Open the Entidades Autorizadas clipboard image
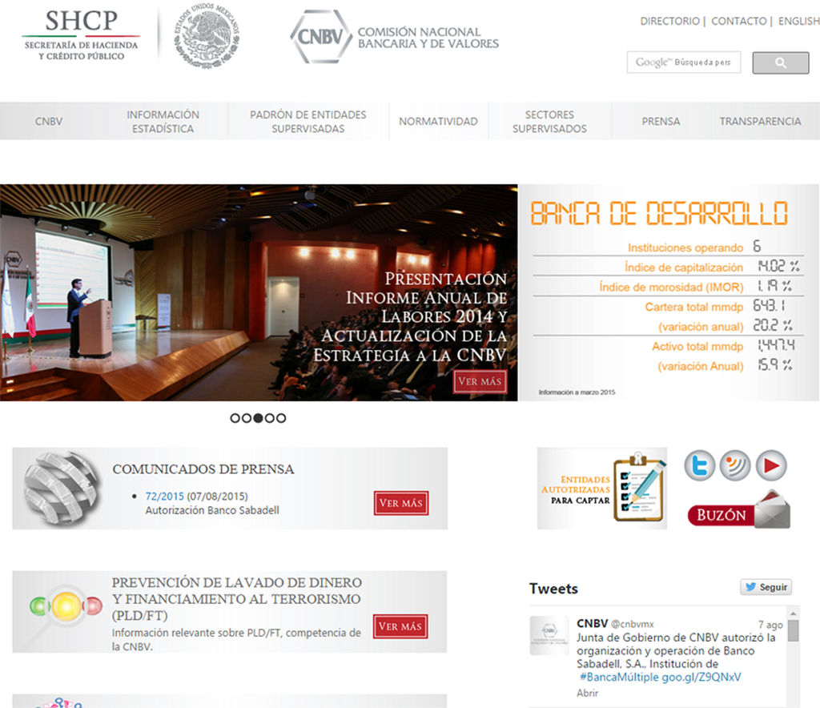Screen dimensions: 820x708 click(x=602, y=489)
